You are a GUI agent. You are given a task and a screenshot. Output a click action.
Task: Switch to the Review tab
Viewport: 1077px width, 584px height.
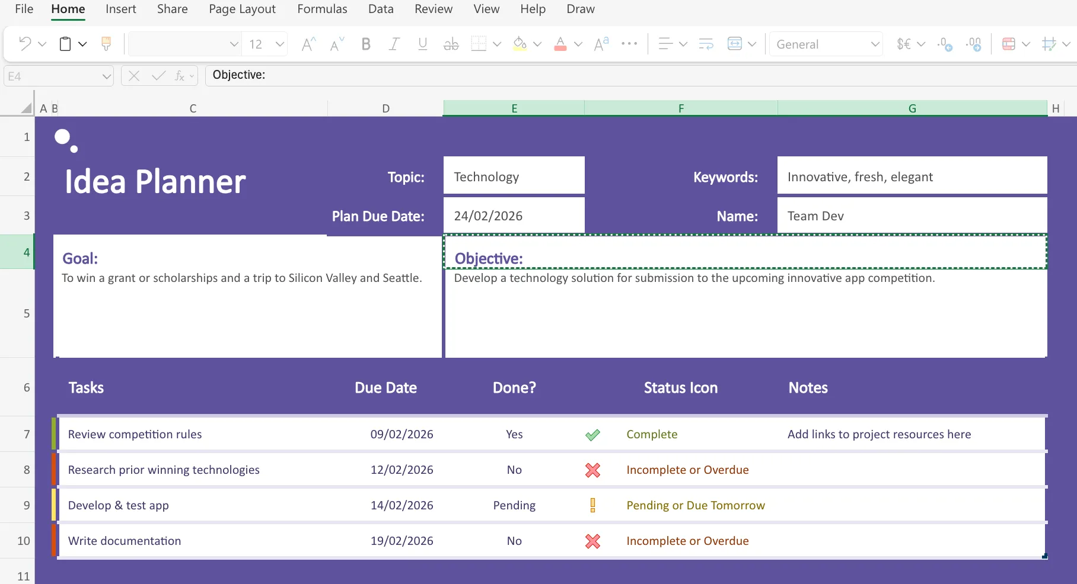click(434, 9)
